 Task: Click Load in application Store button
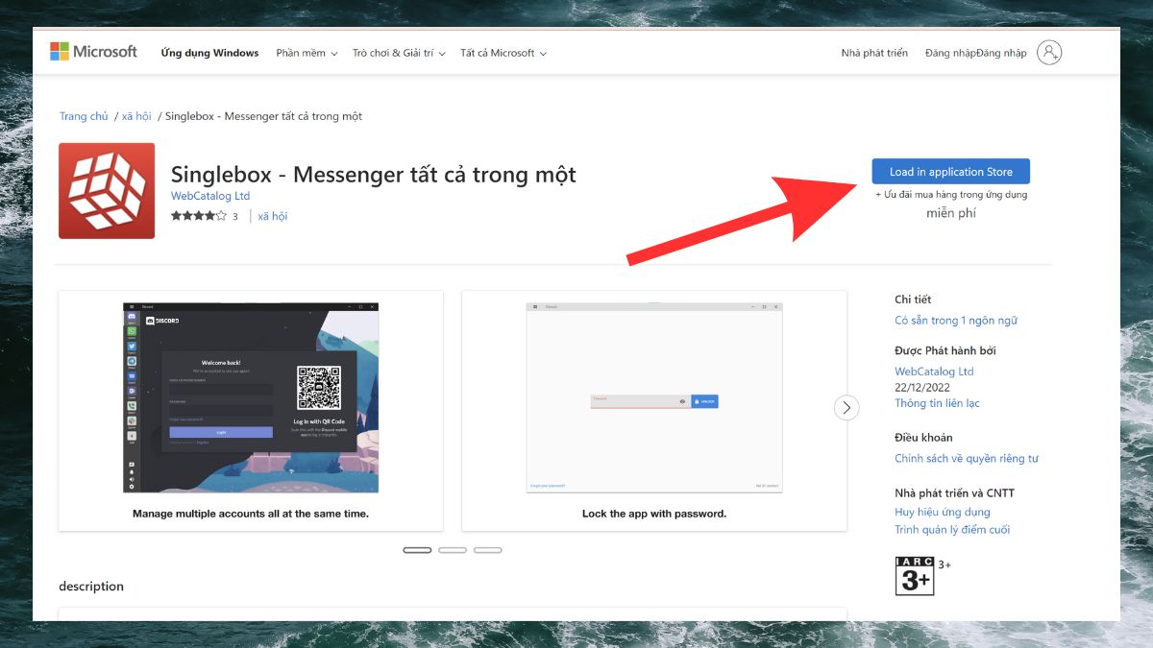(x=950, y=172)
